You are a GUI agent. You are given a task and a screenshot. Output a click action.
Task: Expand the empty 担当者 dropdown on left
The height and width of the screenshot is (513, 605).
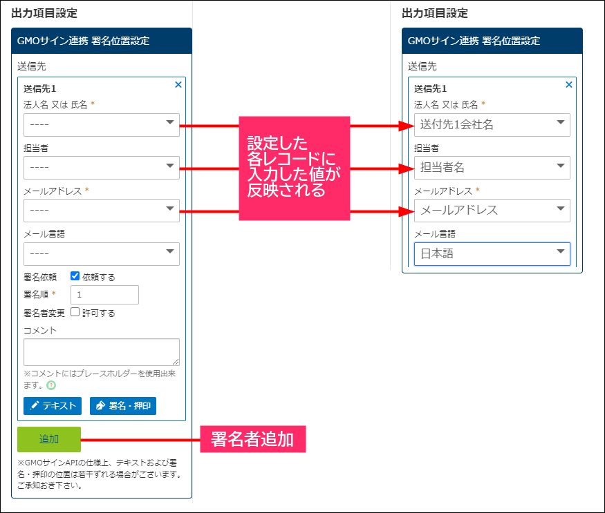(102, 167)
